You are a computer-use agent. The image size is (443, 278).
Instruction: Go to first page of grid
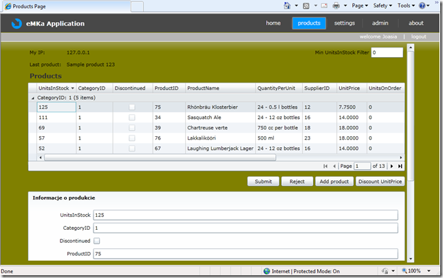[325, 166]
